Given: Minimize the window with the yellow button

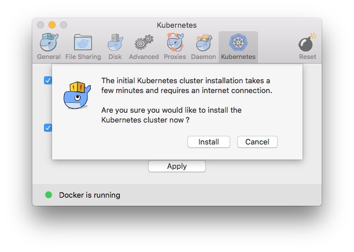Looking at the screenshot, I should click(x=52, y=25).
